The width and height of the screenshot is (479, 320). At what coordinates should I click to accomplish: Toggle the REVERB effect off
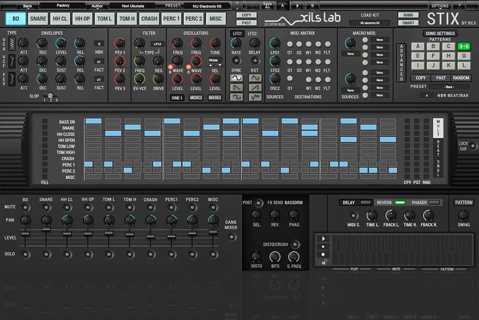point(400,203)
